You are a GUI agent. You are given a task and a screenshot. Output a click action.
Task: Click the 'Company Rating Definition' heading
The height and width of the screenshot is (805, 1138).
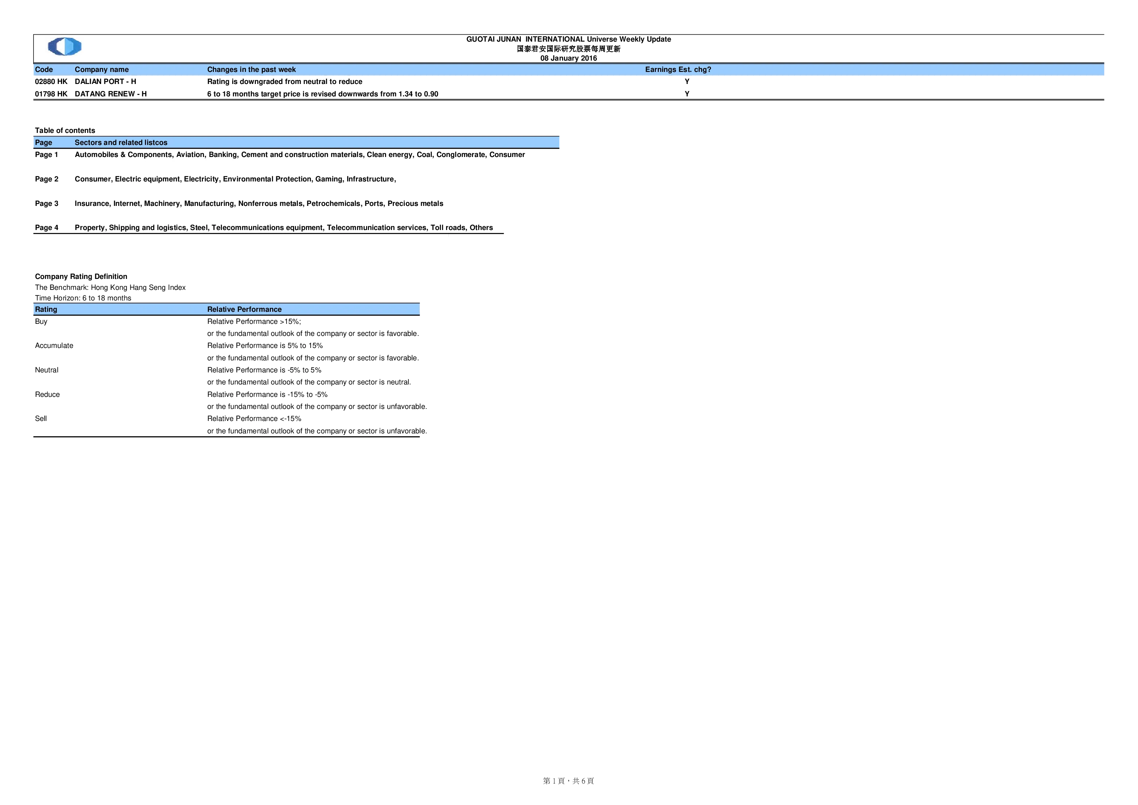point(81,277)
